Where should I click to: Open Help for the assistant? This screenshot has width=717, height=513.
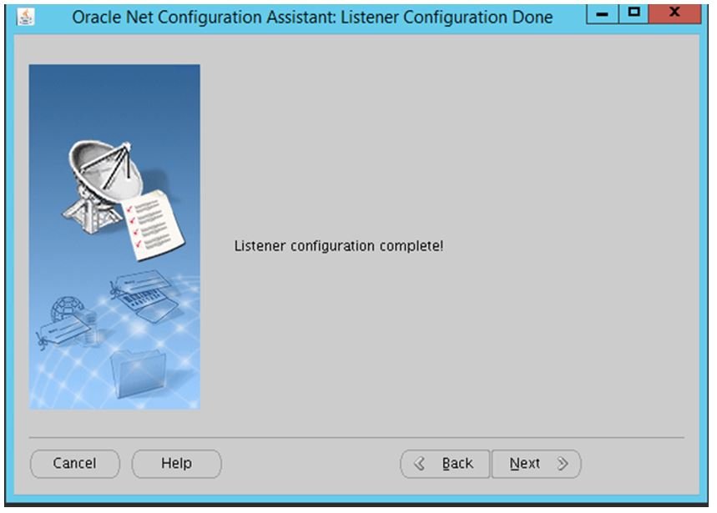pyautogui.click(x=176, y=464)
